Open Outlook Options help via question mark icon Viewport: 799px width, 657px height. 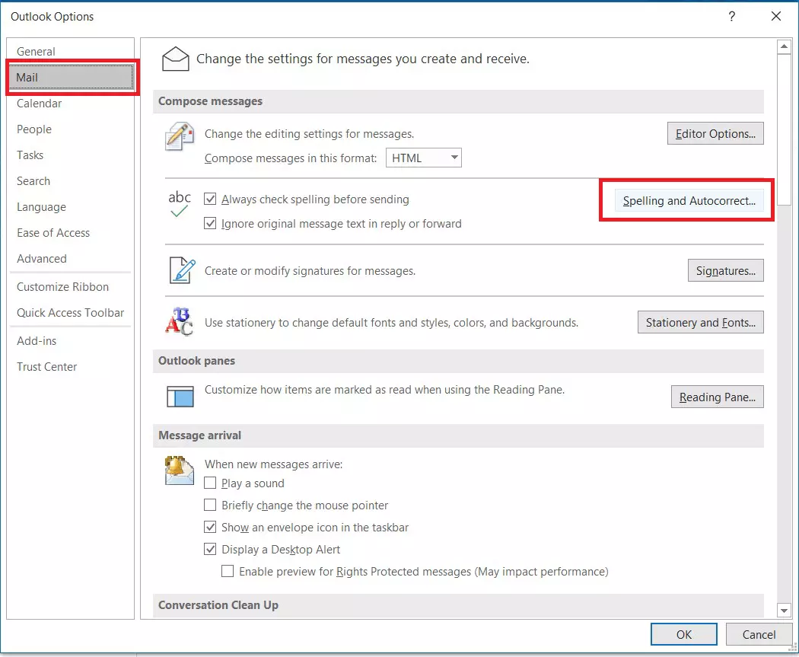pyautogui.click(x=731, y=16)
